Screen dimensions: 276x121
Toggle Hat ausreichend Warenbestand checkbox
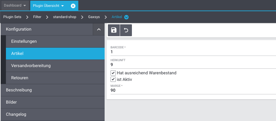[113, 73]
